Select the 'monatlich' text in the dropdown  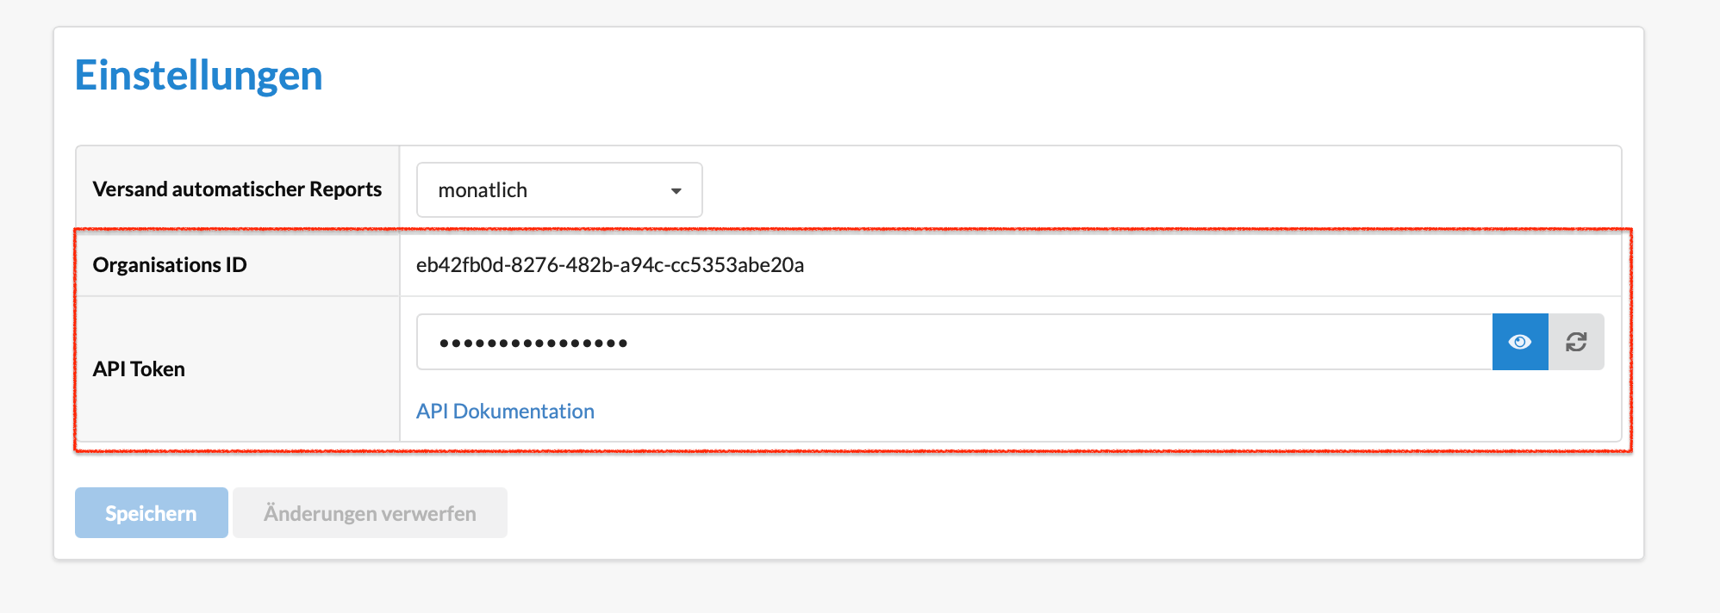483,190
